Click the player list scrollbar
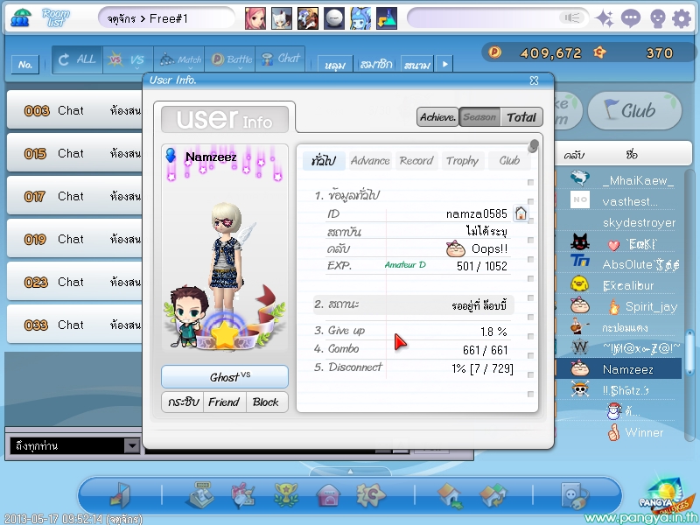700x525 pixels. [689, 352]
